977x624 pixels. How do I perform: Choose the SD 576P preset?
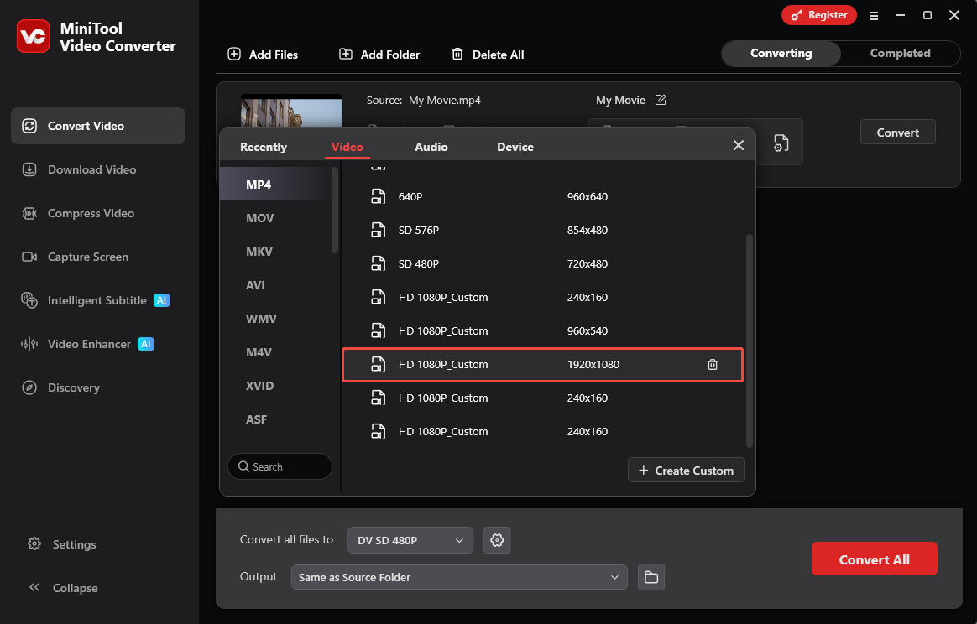click(x=542, y=231)
